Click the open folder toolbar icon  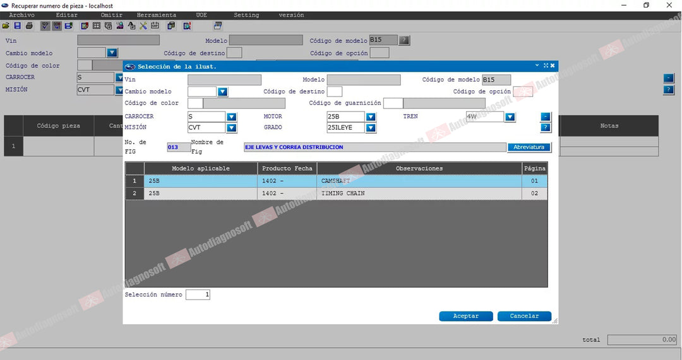pos(6,26)
